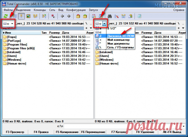Open right panel favorites asterisk button

pyautogui.click(x=179, y=28)
